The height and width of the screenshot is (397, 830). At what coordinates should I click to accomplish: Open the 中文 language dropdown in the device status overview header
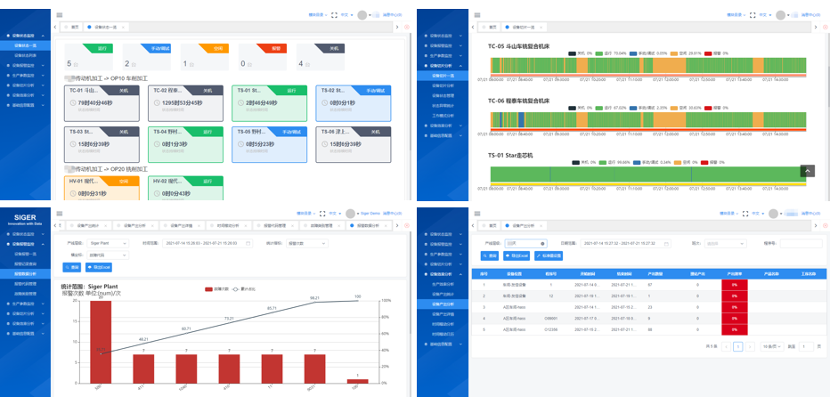tap(346, 15)
